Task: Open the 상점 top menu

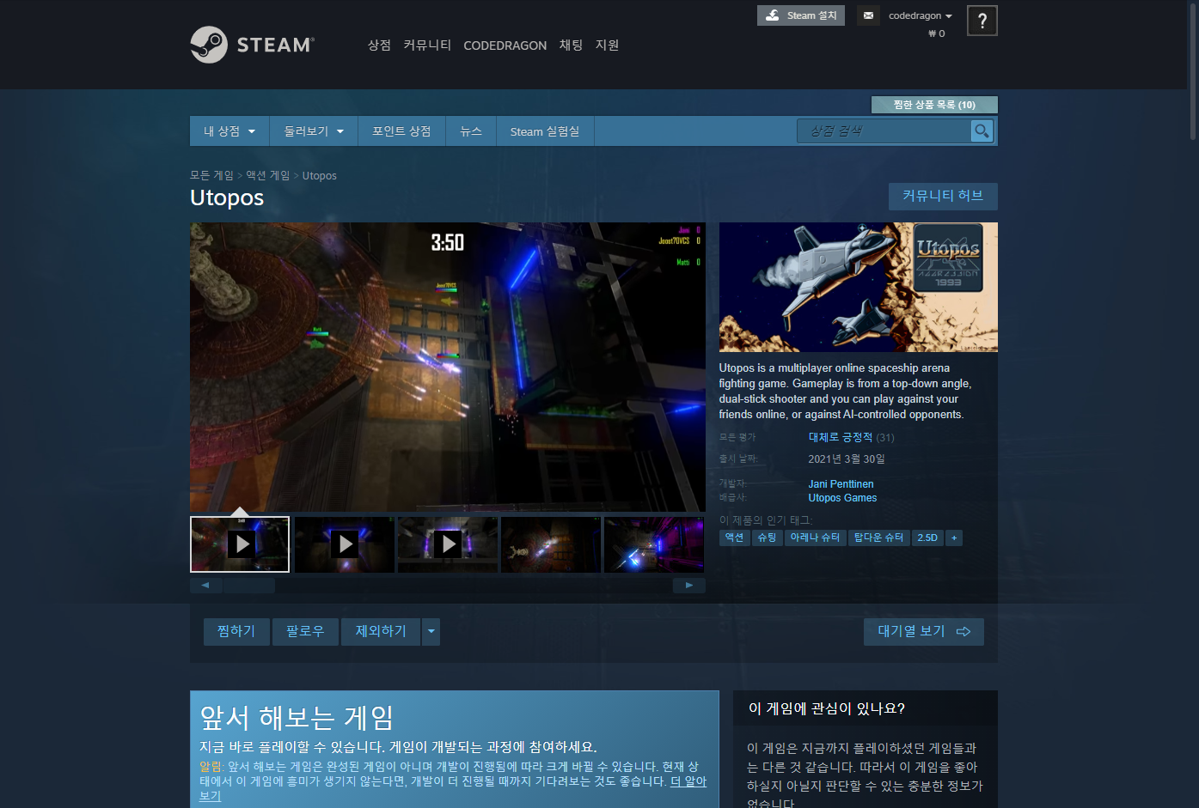Action: [379, 45]
